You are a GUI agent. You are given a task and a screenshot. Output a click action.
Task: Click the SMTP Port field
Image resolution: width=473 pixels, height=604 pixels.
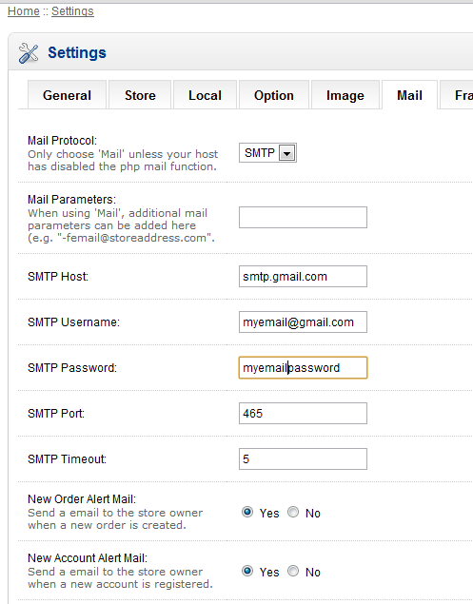[x=303, y=414]
